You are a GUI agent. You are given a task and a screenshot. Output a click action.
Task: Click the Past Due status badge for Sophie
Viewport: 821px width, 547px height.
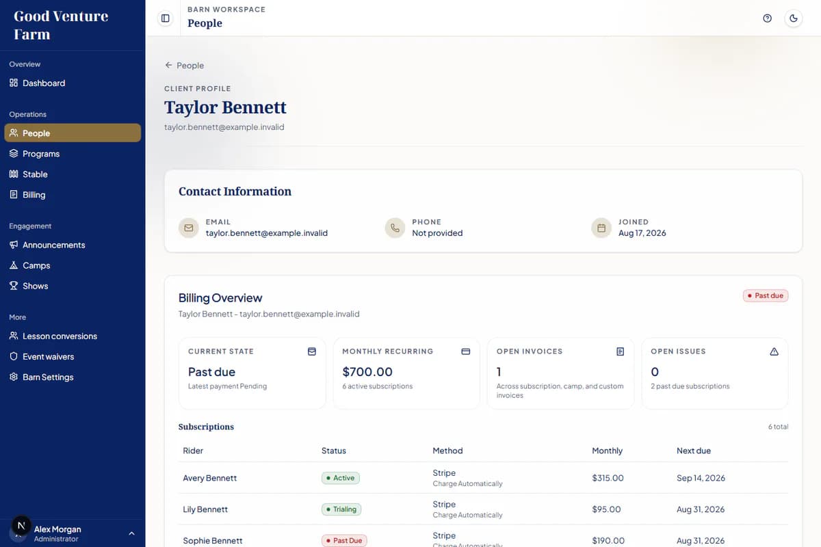pos(344,540)
